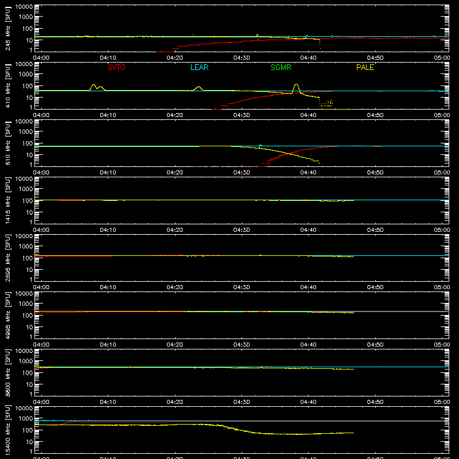Select the 610 MHz [SFU] axis title

8,143
